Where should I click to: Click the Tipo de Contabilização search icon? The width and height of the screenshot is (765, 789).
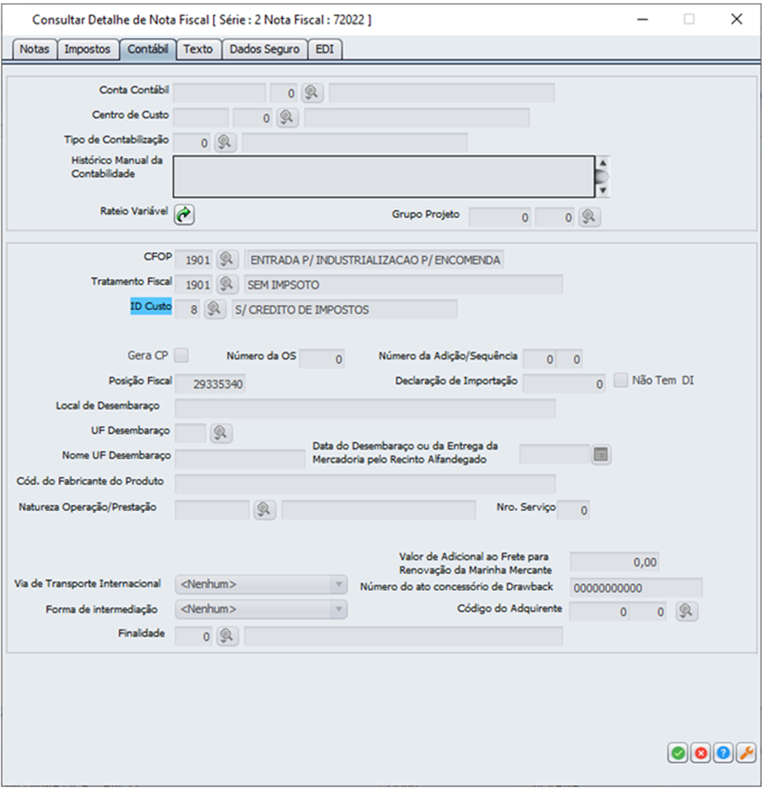click(225, 142)
